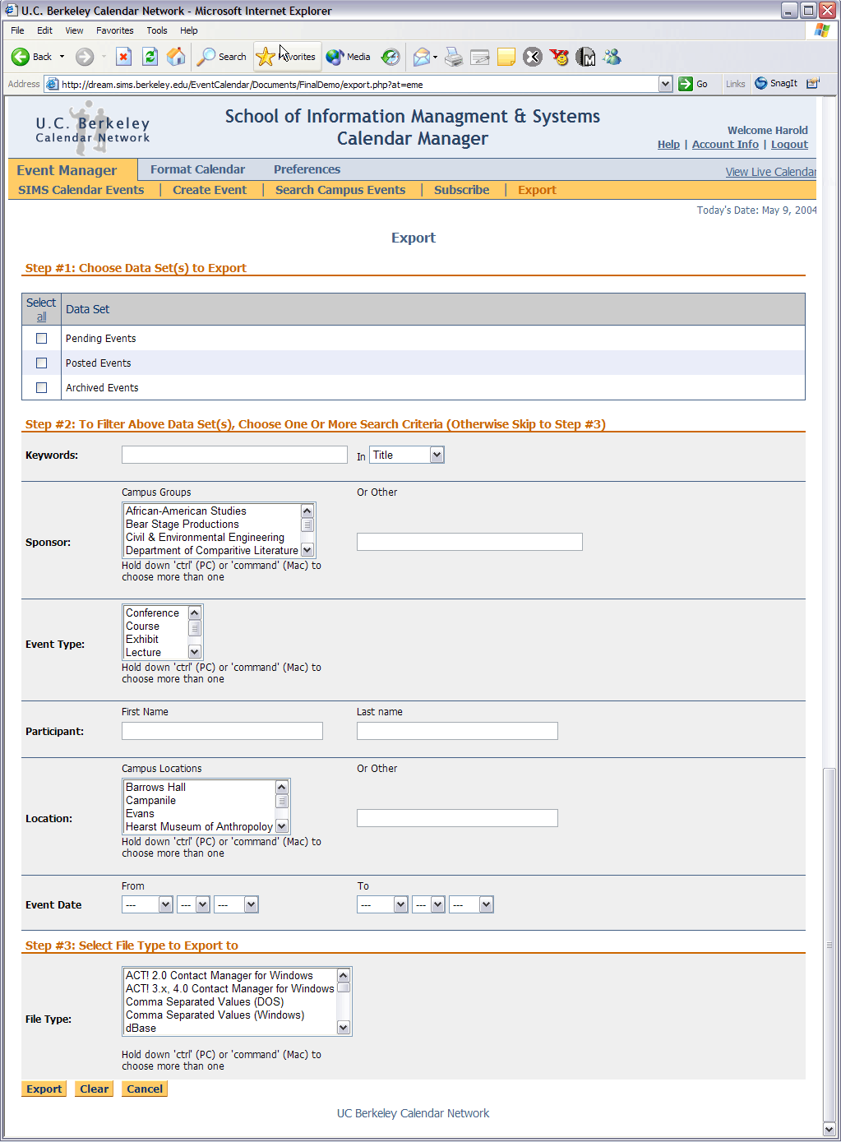Open the second To date dropdown

(x=428, y=904)
